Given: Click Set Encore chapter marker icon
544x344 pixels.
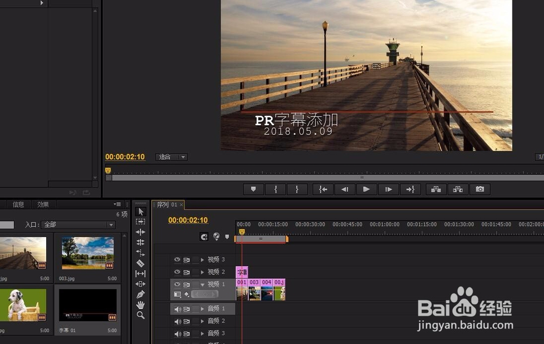Looking at the screenshot, I should 216,237.
